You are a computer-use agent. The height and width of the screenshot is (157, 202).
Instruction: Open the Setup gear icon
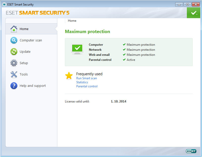coord(14,63)
